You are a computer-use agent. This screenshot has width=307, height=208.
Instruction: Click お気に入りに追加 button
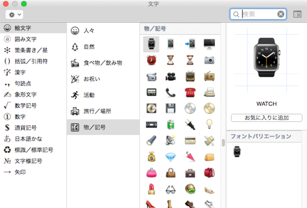click(266, 118)
